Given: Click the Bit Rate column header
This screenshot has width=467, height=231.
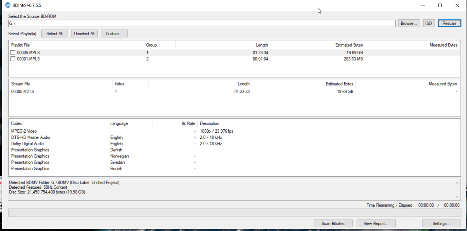Looking at the screenshot, I should 175,124.
